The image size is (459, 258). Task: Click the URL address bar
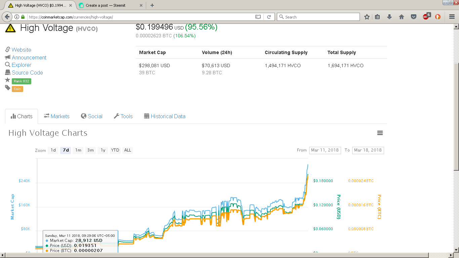point(141,17)
